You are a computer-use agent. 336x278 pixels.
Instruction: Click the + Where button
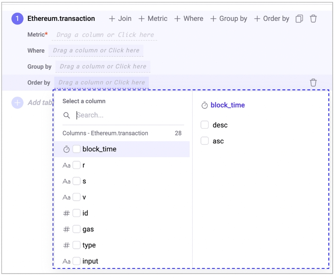tap(189, 19)
